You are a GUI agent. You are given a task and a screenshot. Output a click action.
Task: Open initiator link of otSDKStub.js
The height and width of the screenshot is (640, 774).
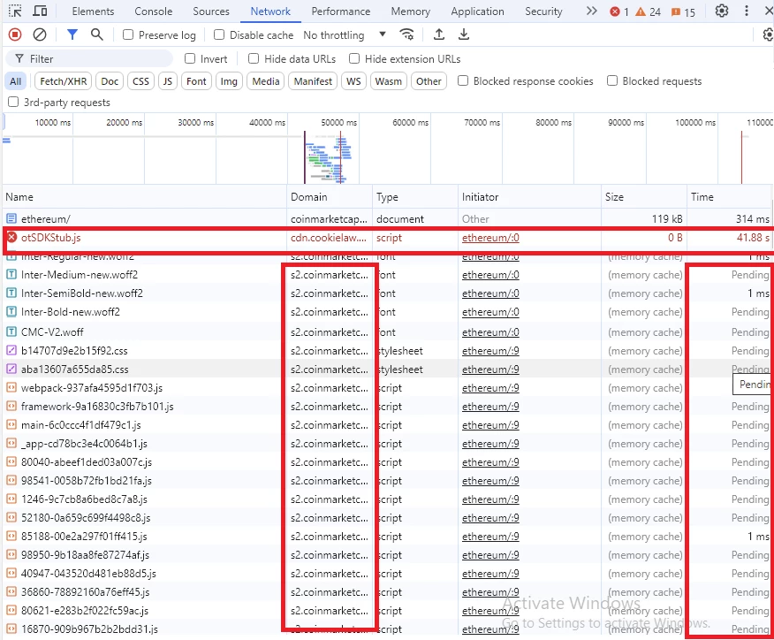coord(490,238)
